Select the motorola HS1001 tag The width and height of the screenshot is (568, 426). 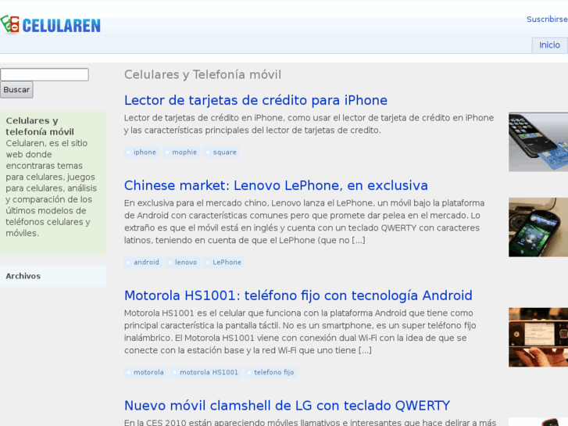(205, 372)
